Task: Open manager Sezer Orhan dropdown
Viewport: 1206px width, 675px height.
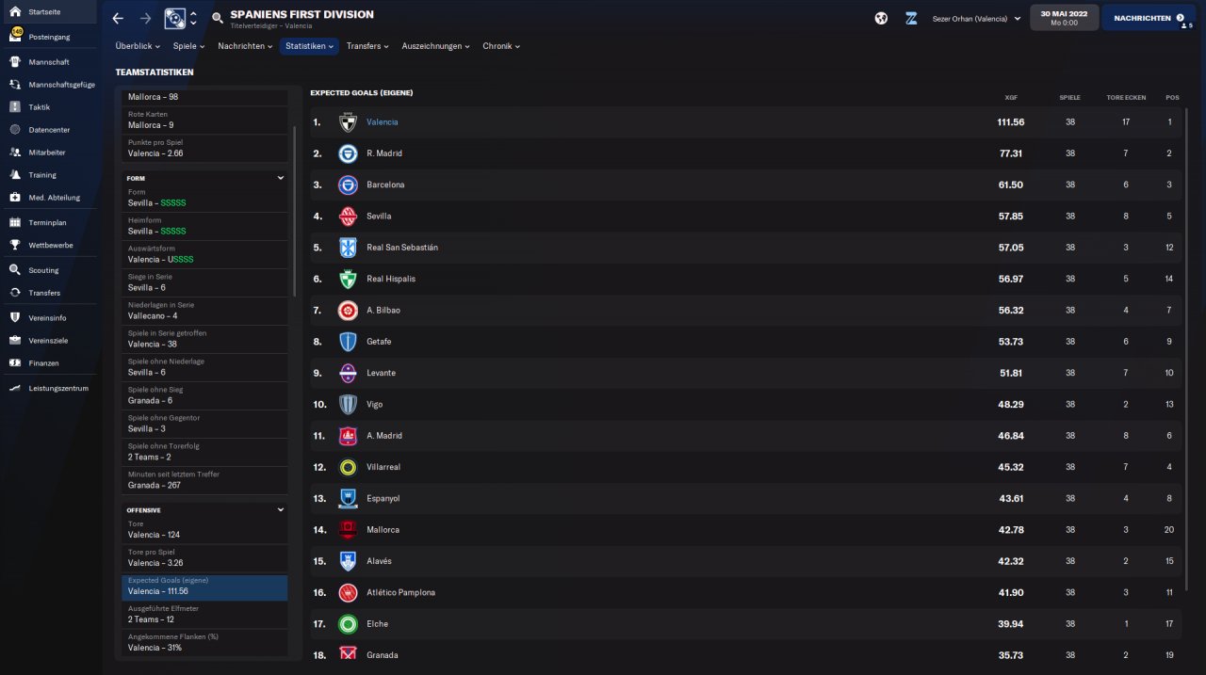Action: (x=975, y=18)
